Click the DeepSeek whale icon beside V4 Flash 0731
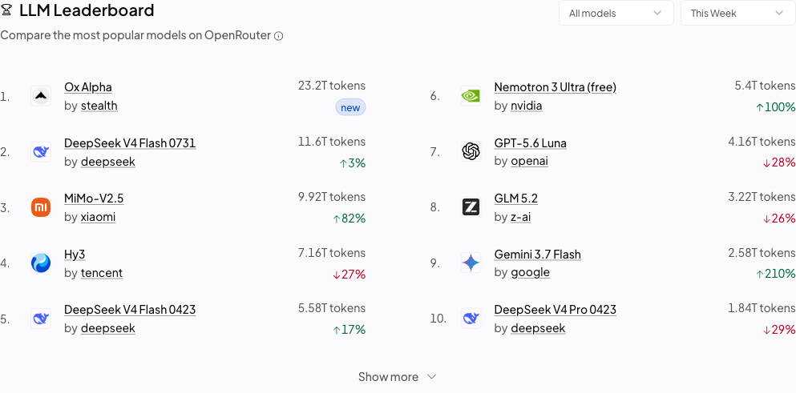 coord(41,151)
